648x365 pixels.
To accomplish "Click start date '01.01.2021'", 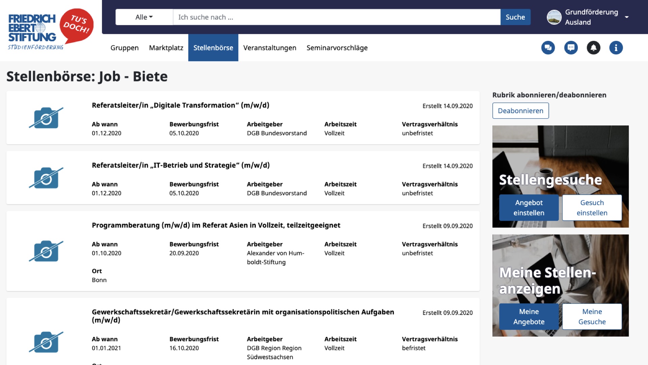I will click(106, 348).
